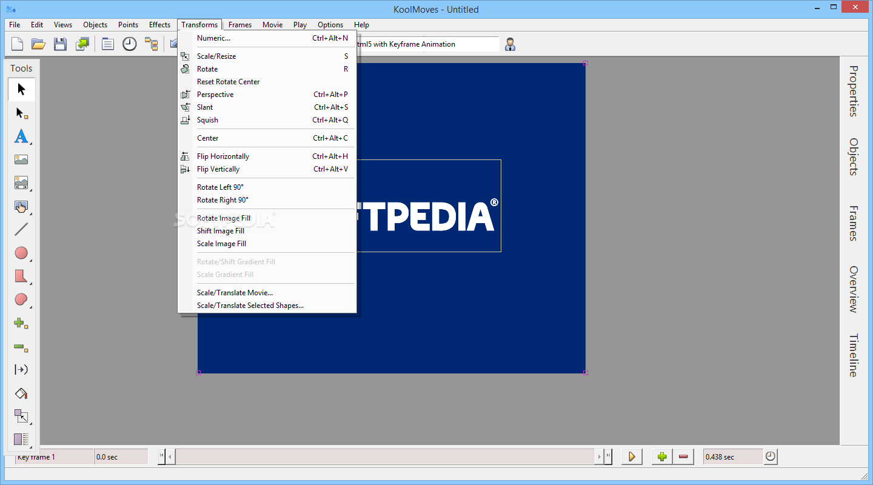
Task: Expand the Timeline side panel tab
Action: tap(853, 355)
